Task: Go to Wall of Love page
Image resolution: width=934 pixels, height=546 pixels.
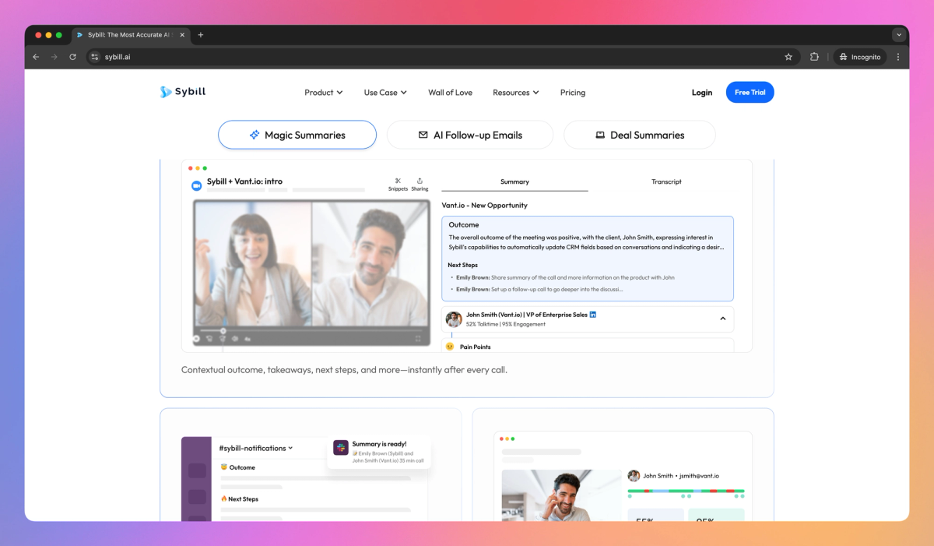Action: [450, 93]
